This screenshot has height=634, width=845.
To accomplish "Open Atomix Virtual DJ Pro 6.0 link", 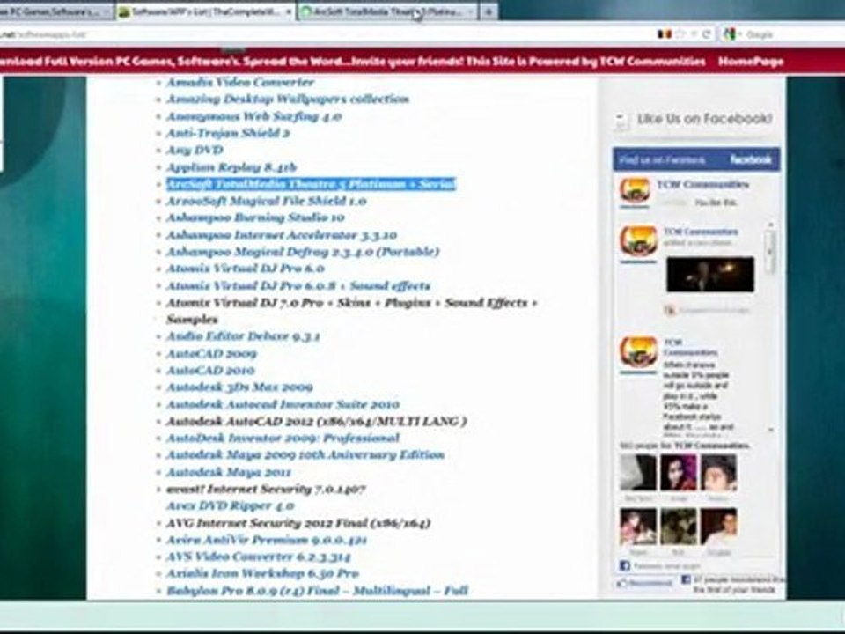I will (245, 269).
